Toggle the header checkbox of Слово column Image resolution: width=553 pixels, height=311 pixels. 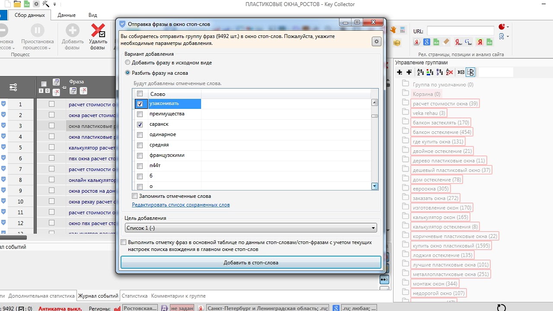tap(140, 94)
